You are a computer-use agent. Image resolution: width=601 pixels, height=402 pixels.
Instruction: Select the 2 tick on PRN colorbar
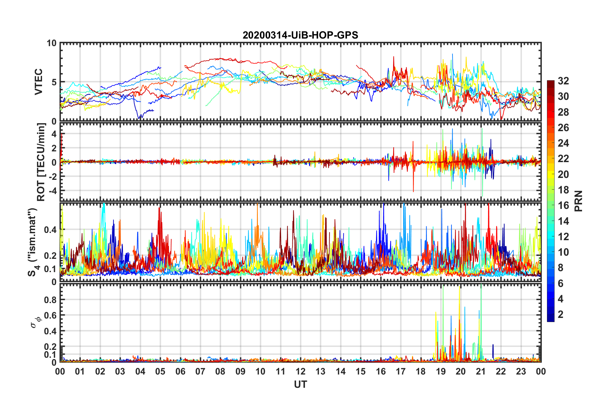point(561,314)
